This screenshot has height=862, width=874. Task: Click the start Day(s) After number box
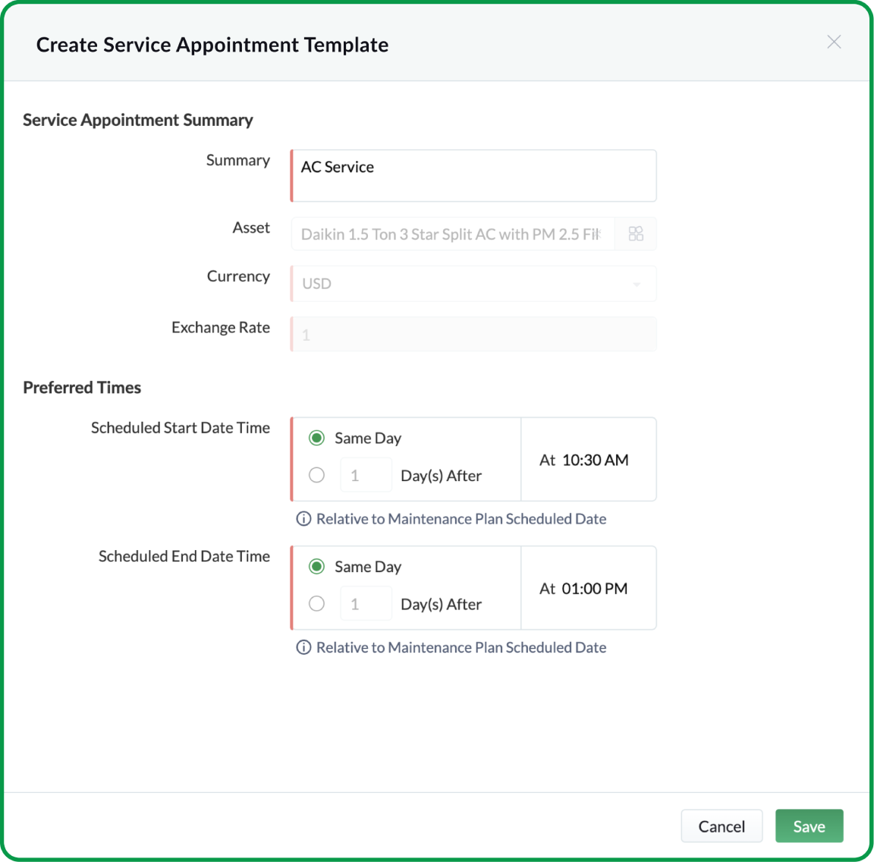[366, 474]
